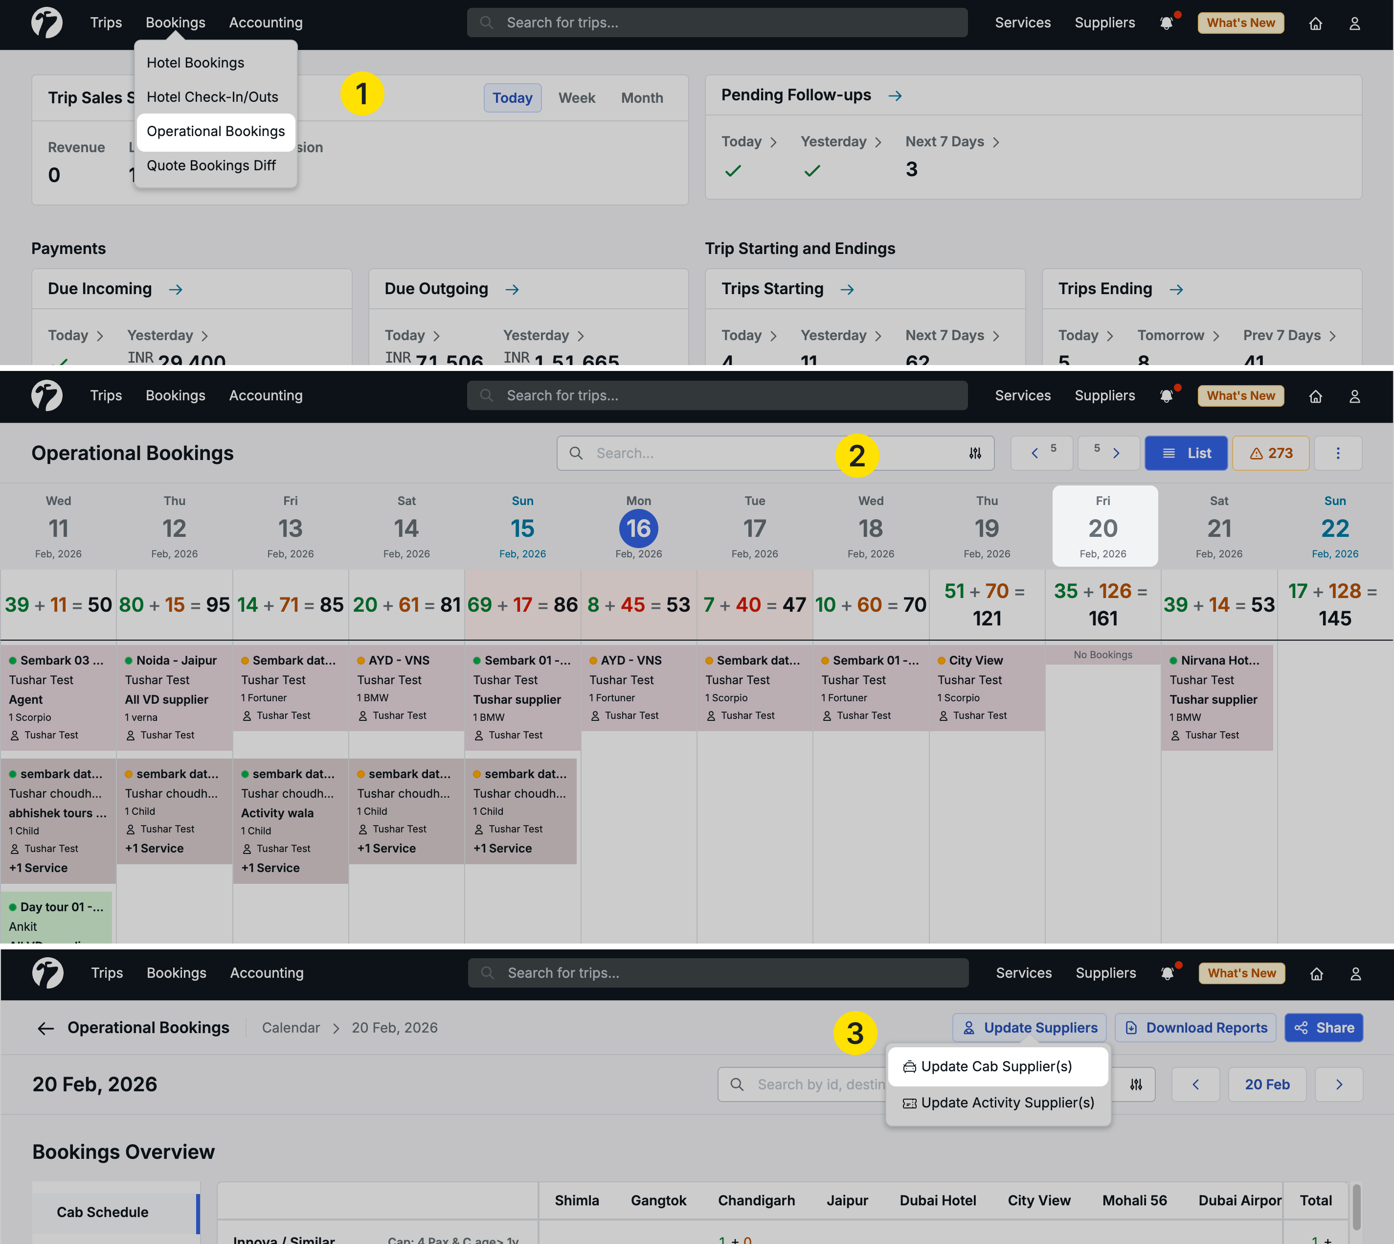
Task: Open the three-dot more options menu
Action: click(x=1337, y=453)
